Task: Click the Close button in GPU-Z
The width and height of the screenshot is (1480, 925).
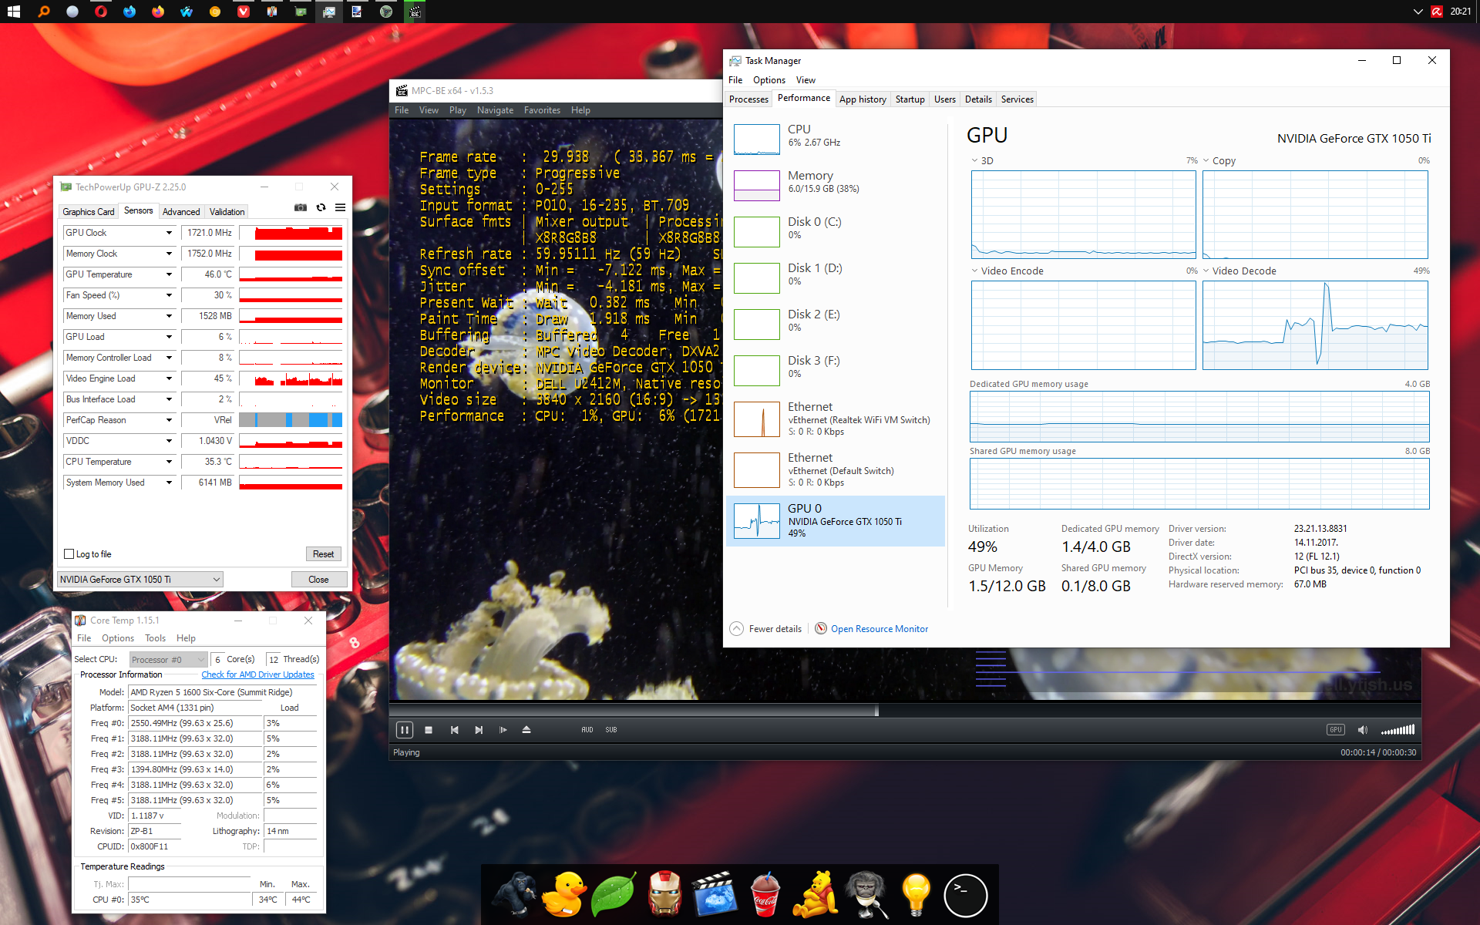Action: pyautogui.click(x=318, y=580)
